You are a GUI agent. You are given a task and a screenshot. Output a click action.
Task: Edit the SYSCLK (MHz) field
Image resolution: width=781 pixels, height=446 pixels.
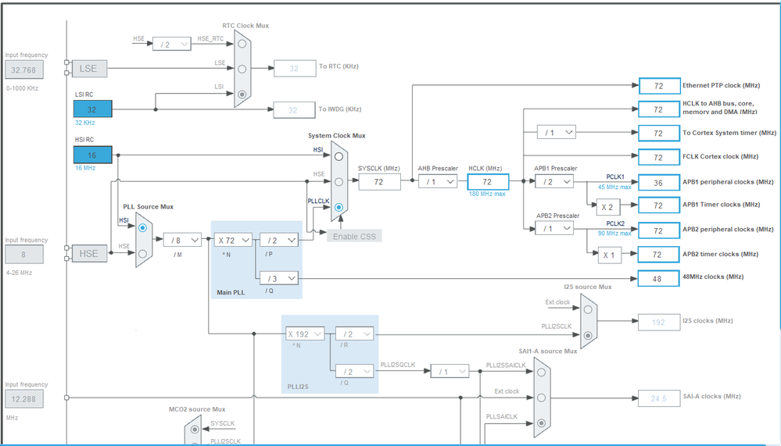click(x=379, y=182)
